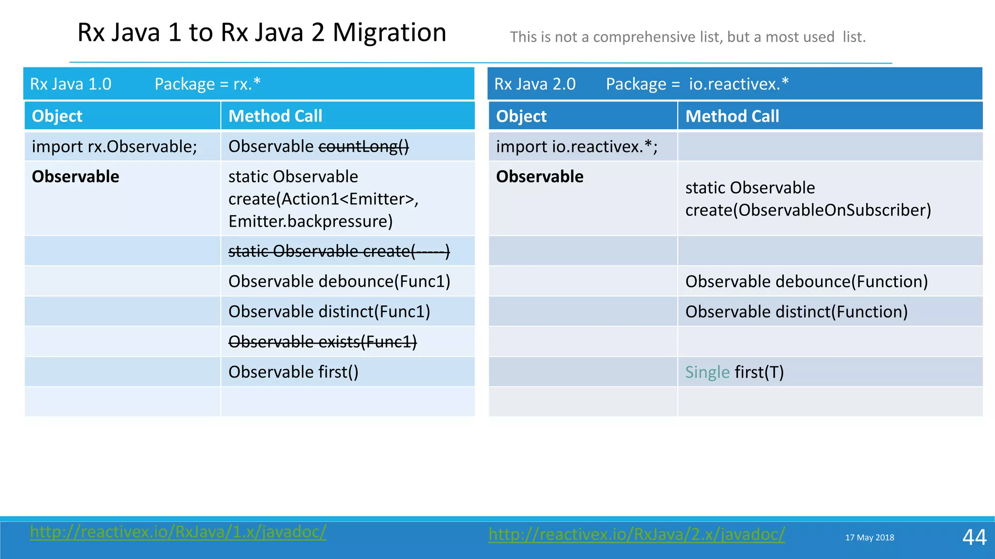Image resolution: width=995 pixels, height=559 pixels.
Task: Click the Rx Java 1.0 package header
Action: coord(249,84)
